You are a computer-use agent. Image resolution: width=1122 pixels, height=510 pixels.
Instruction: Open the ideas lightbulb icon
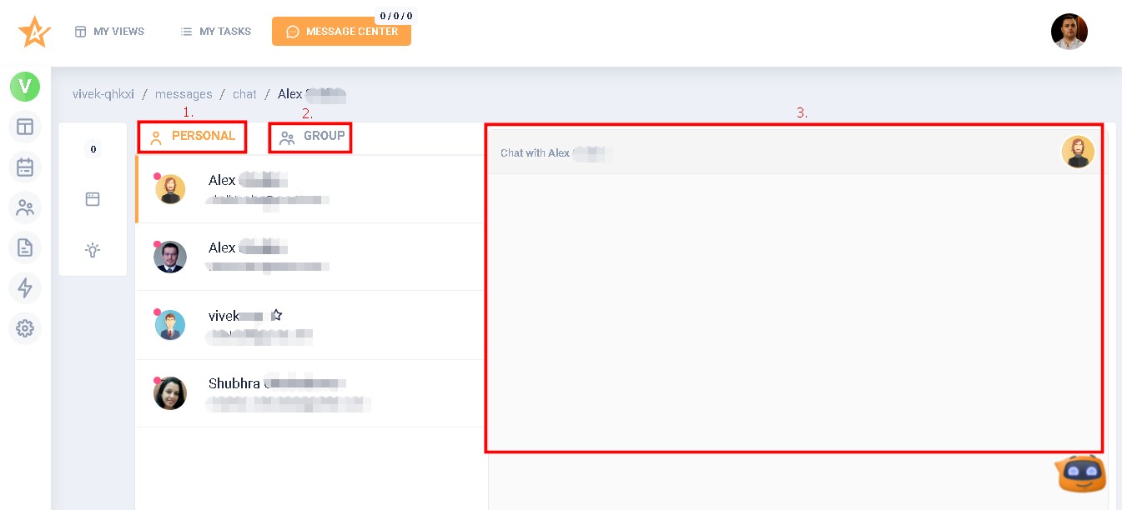93,248
